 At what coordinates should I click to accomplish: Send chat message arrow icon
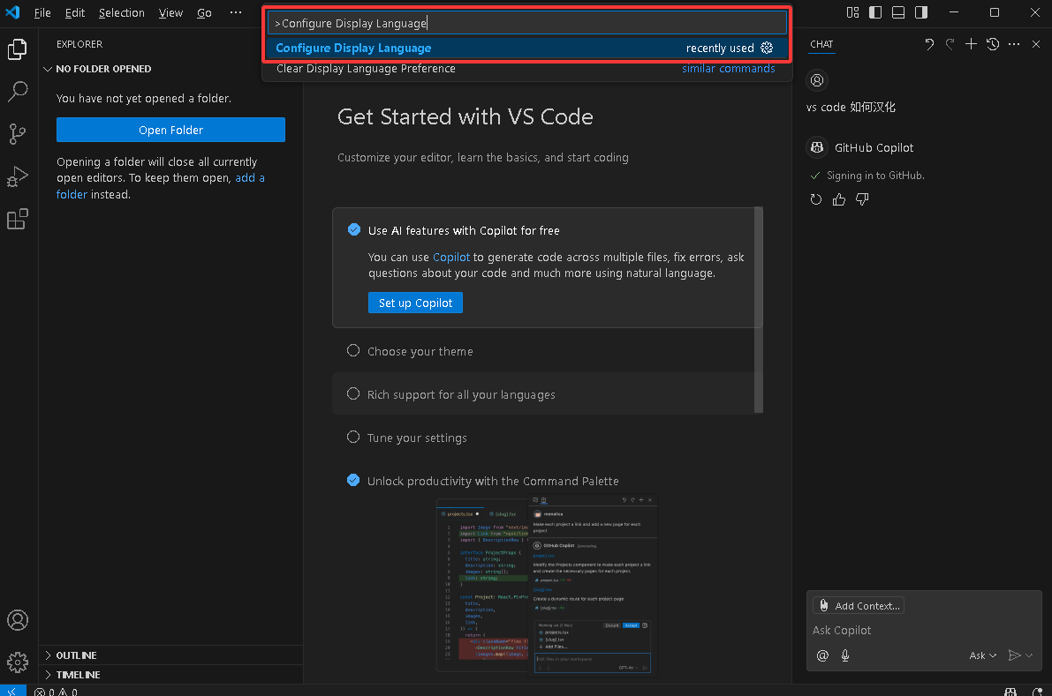(x=1014, y=655)
